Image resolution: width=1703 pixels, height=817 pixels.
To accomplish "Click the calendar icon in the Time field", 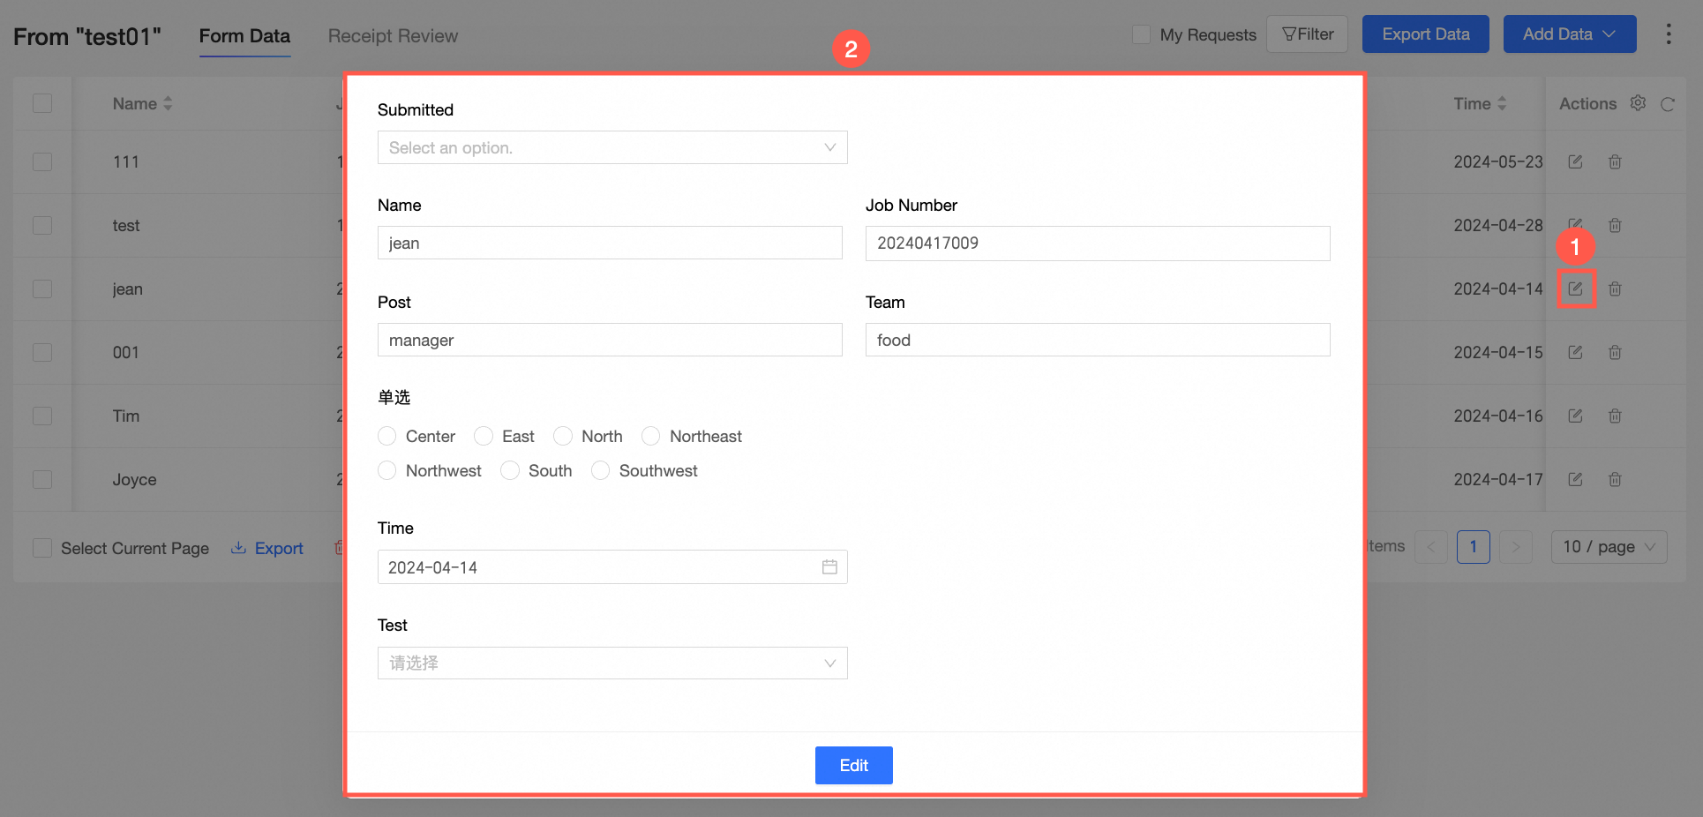I will [829, 566].
